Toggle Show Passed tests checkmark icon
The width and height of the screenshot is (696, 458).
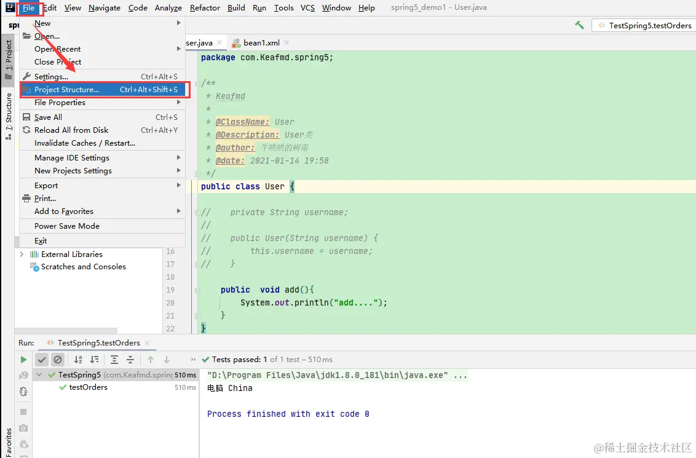[42, 360]
